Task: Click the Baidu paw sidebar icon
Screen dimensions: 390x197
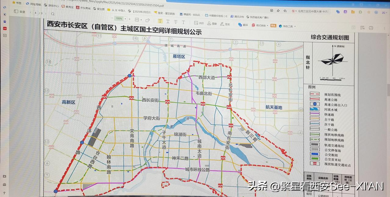Action: coord(5,21)
